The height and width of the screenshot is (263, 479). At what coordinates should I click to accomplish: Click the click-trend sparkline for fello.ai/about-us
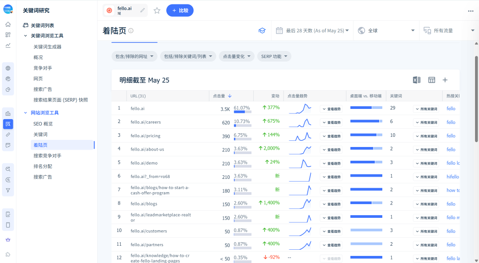click(x=300, y=150)
